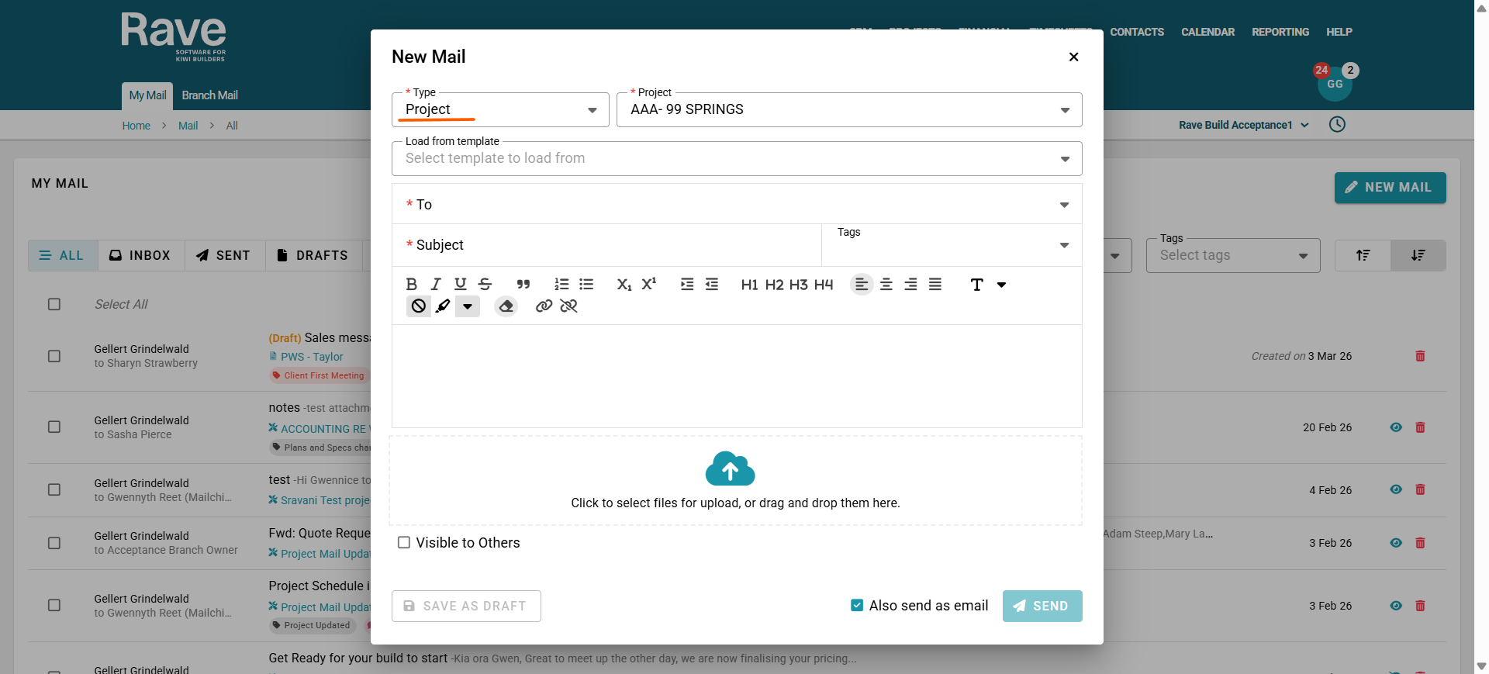Toggle strikethrough formatting
This screenshot has width=1489, height=674.
(485, 285)
